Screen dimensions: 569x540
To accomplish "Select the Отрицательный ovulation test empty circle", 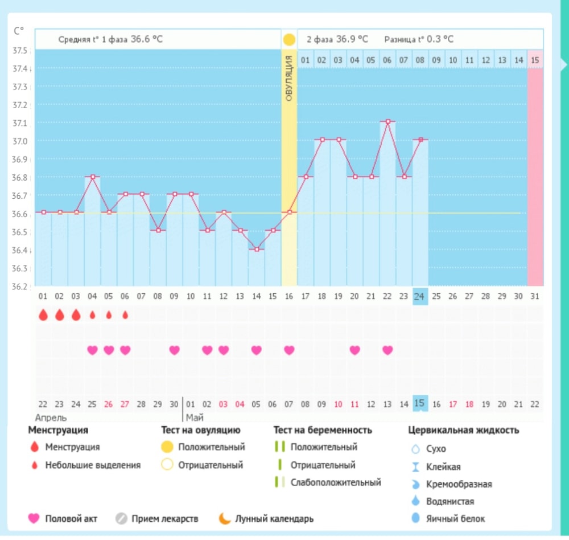I will tap(167, 465).
